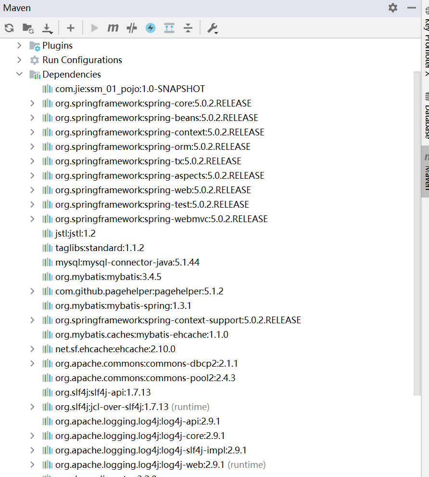
Task: Click library icon beside commons-pool2:2.4.3
Action: (47, 378)
